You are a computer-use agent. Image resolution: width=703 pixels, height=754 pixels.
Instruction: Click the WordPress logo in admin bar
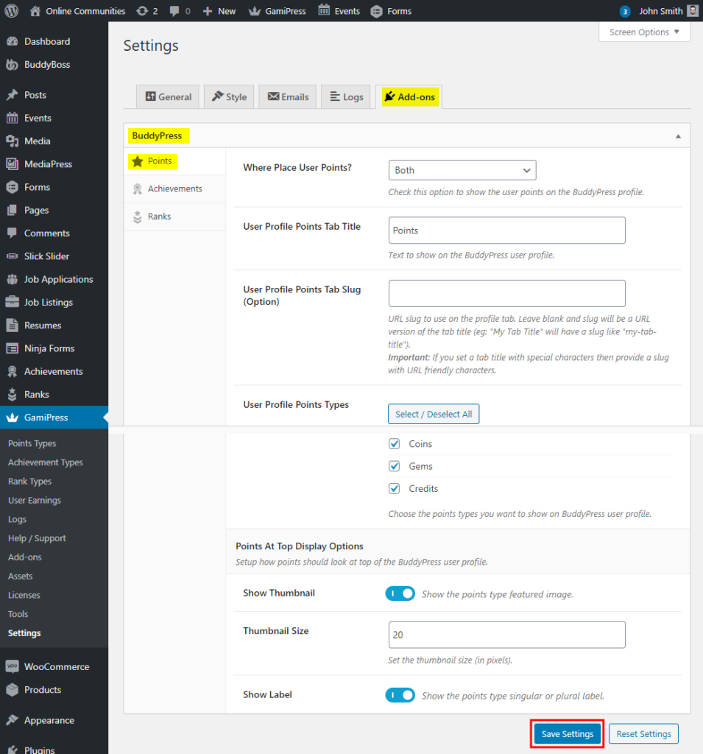coord(10,10)
